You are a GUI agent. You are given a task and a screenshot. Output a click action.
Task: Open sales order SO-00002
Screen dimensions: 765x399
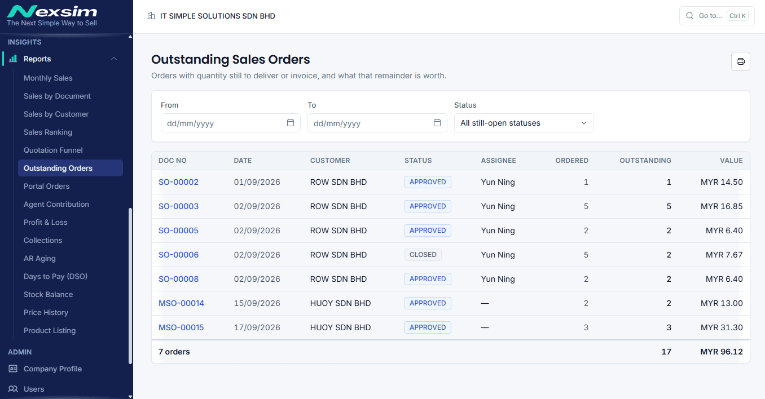pyautogui.click(x=178, y=182)
